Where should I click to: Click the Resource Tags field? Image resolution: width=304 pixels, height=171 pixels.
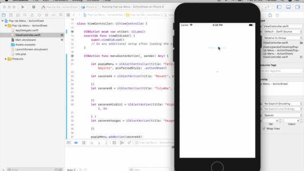point(282,71)
